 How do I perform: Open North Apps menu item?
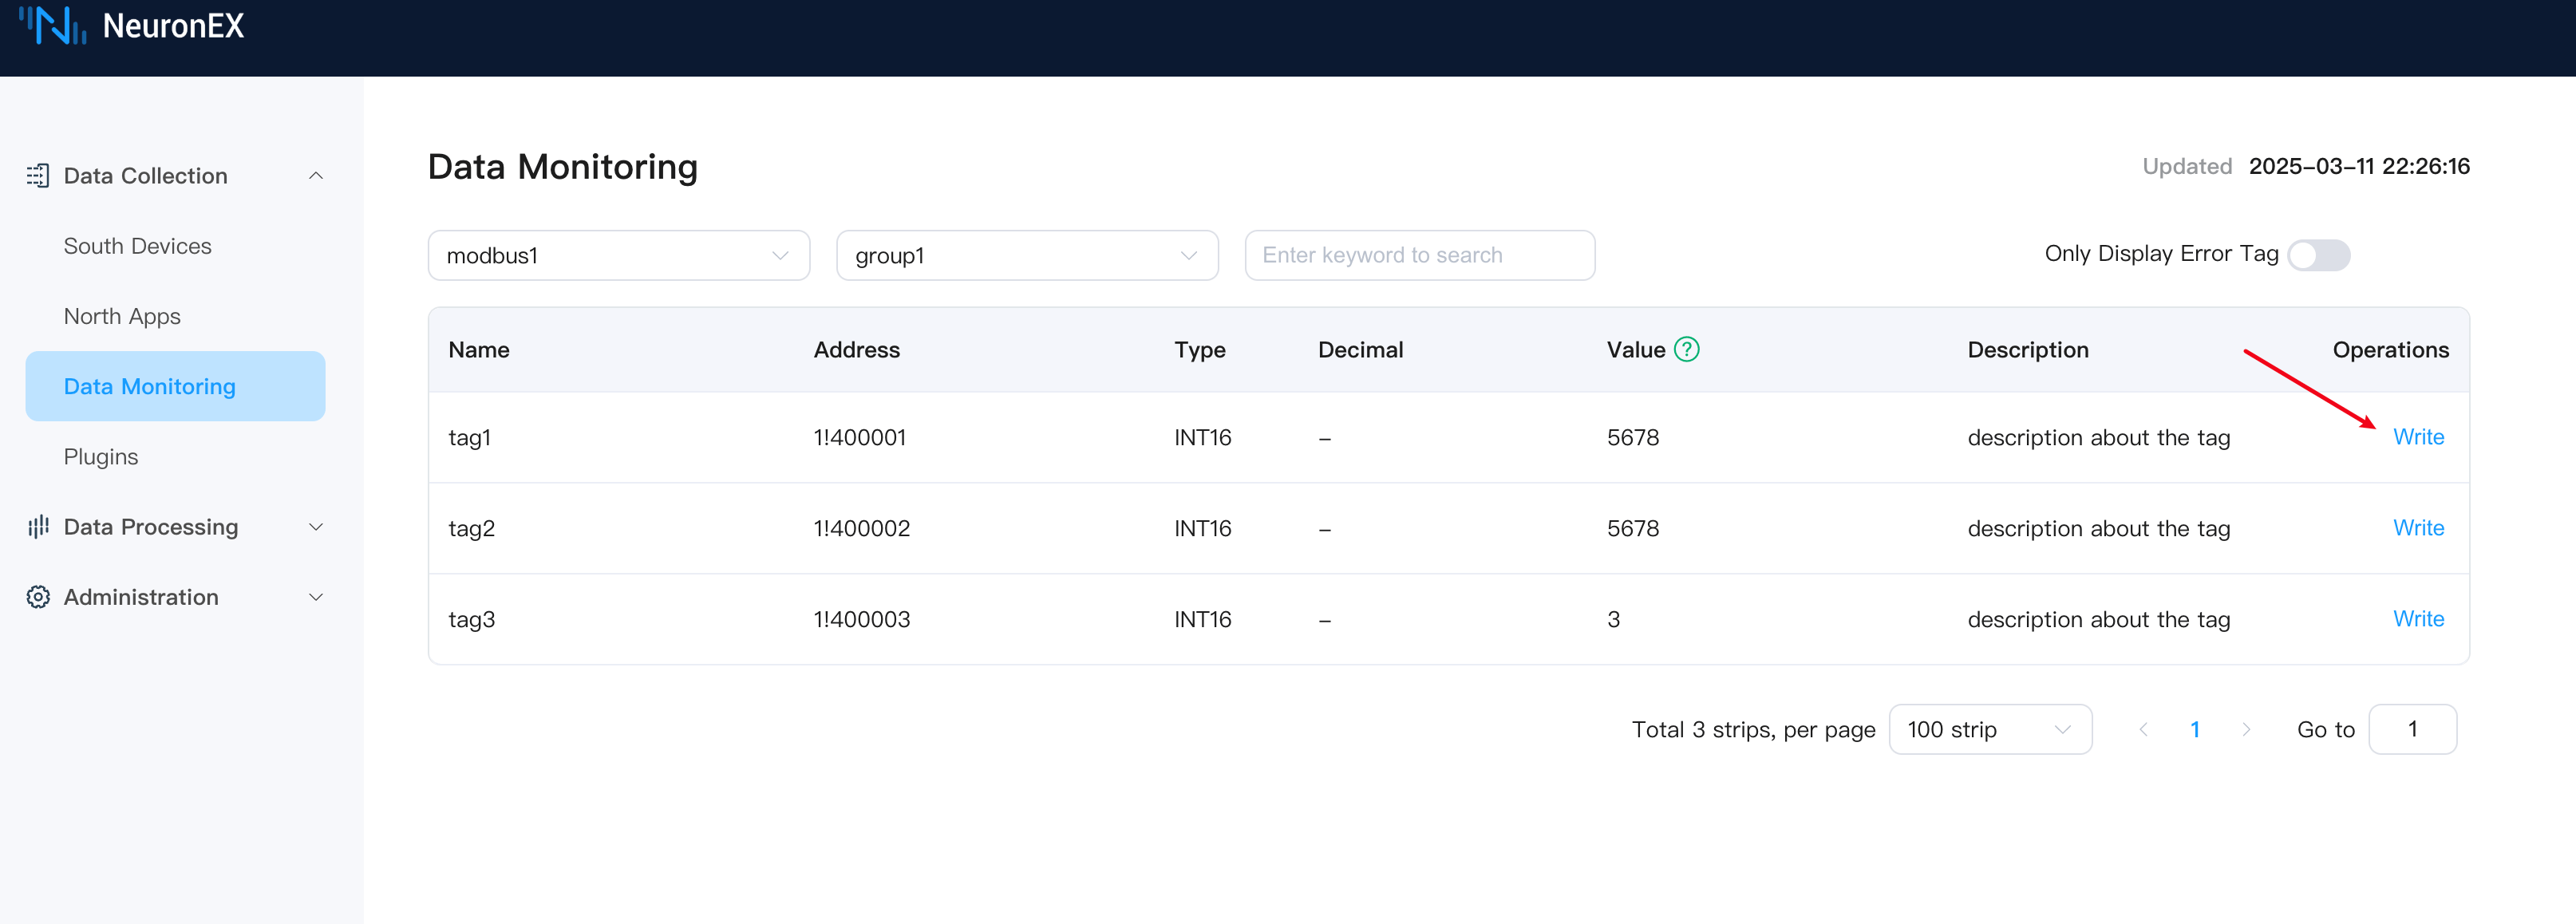(122, 316)
